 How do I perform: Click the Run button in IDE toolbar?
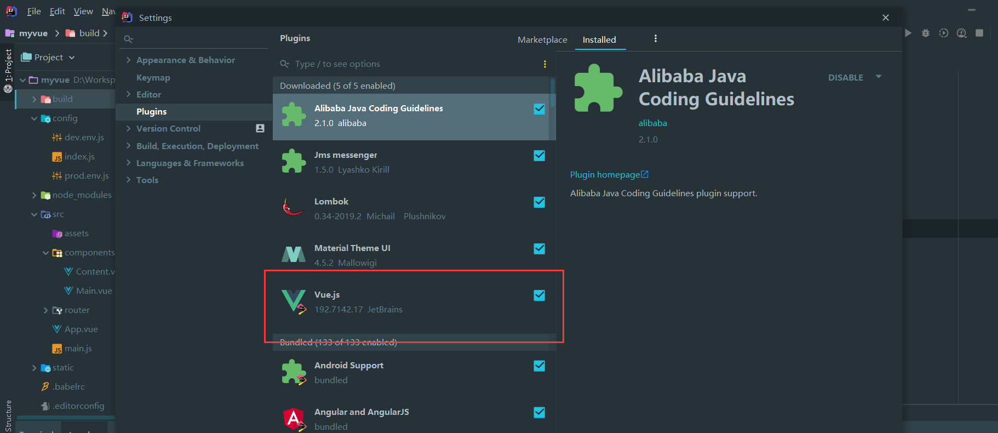(908, 33)
